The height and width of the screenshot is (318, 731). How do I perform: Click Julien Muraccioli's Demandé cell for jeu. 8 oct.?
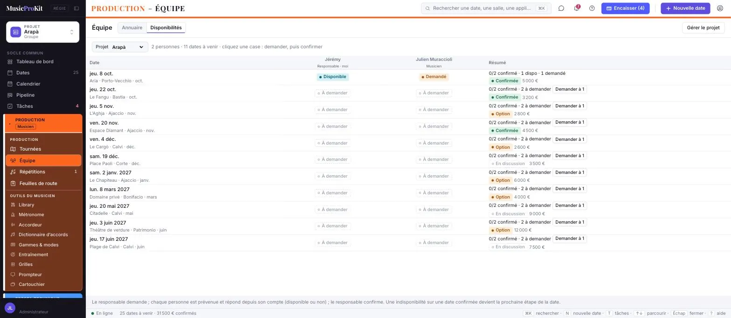(434, 77)
